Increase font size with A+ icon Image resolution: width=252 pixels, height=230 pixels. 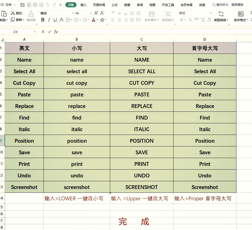(x=96, y=13)
